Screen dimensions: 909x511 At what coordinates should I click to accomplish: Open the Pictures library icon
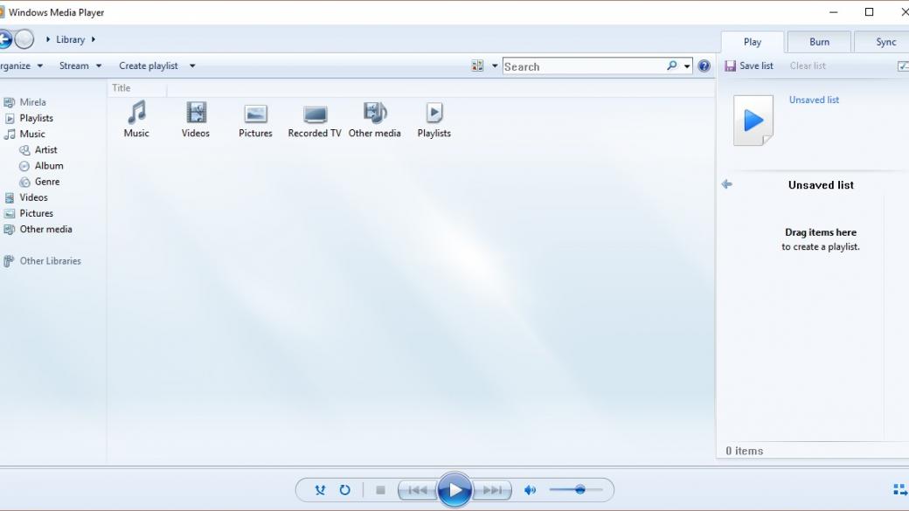click(255, 119)
